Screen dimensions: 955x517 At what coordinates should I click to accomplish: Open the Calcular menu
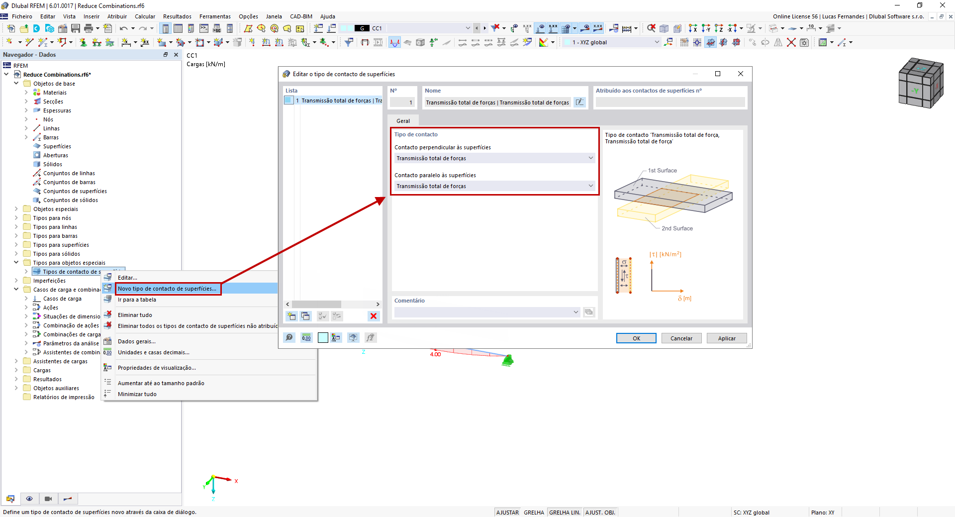[145, 16]
